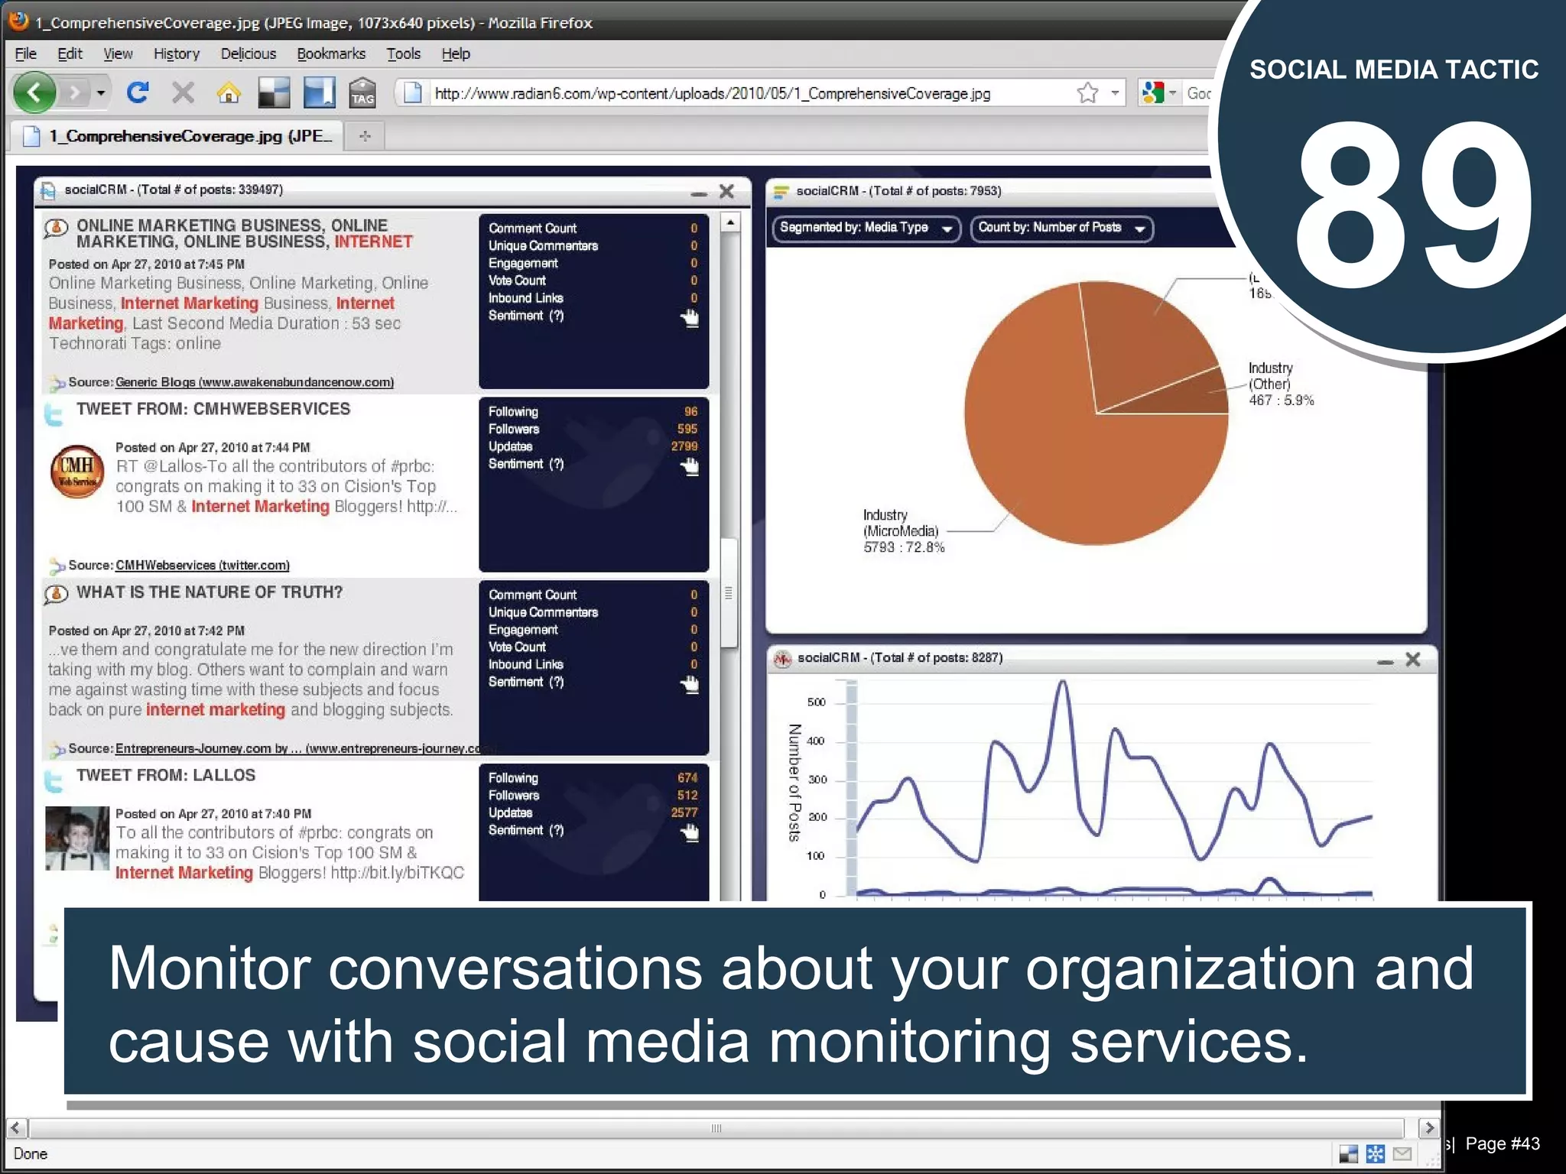Image resolution: width=1566 pixels, height=1174 pixels.
Task: Click the trend icon of socialCRM 8287 widget
Action: 781,658
